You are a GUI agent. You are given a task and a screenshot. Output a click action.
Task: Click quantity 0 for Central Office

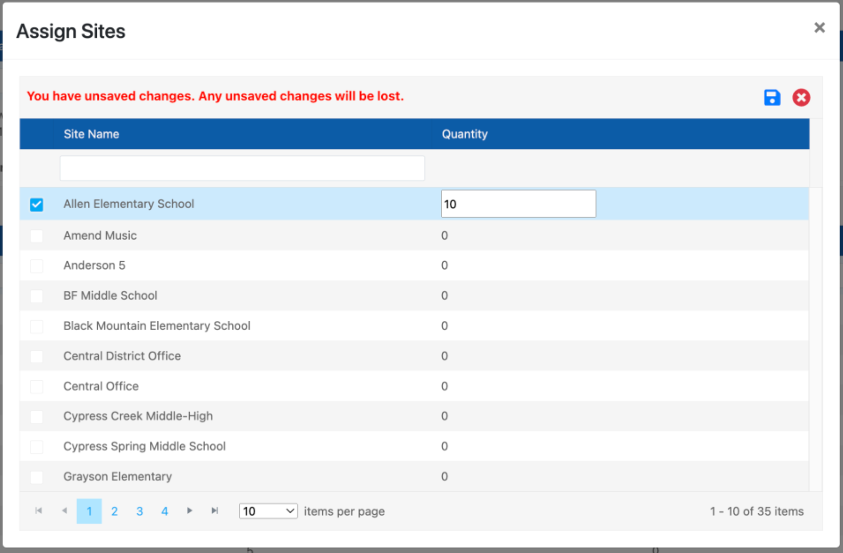pos(445,386)
